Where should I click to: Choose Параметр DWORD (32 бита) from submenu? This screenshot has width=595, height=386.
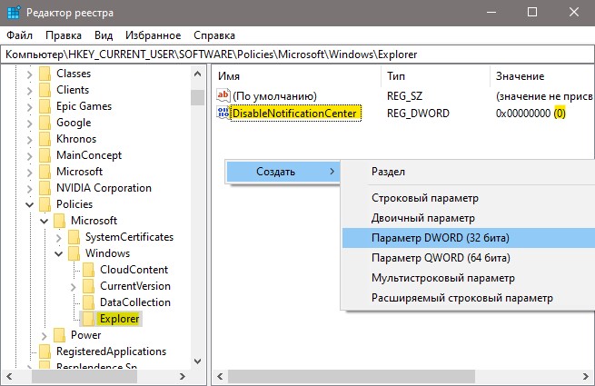tap(468, 238)
